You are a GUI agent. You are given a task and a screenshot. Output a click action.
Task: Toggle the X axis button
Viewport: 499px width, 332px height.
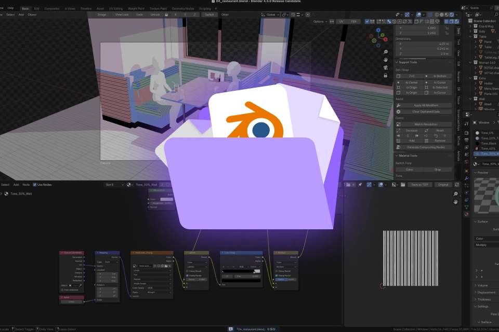point(175,15)
